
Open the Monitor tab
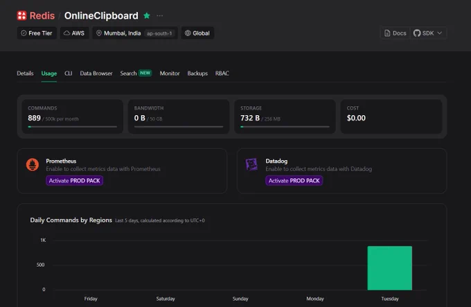click(170, 73)
